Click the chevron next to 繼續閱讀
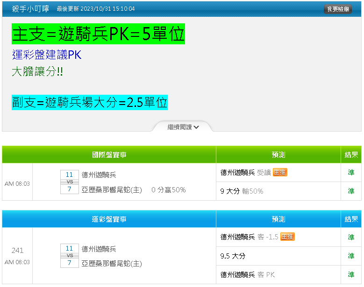364x287 pixels. point(196,127)
